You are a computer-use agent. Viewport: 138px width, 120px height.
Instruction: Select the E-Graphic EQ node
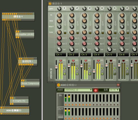[19, 101]
